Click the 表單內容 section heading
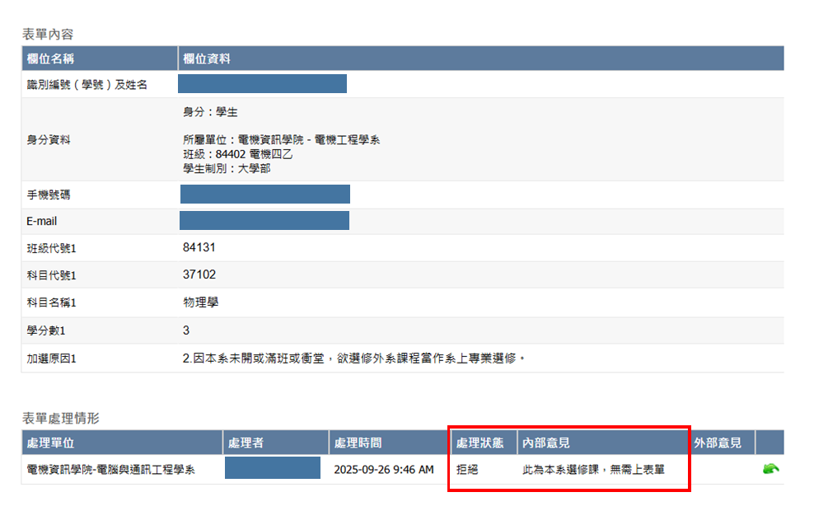828x525 pixels. click(x=47, y=34)
